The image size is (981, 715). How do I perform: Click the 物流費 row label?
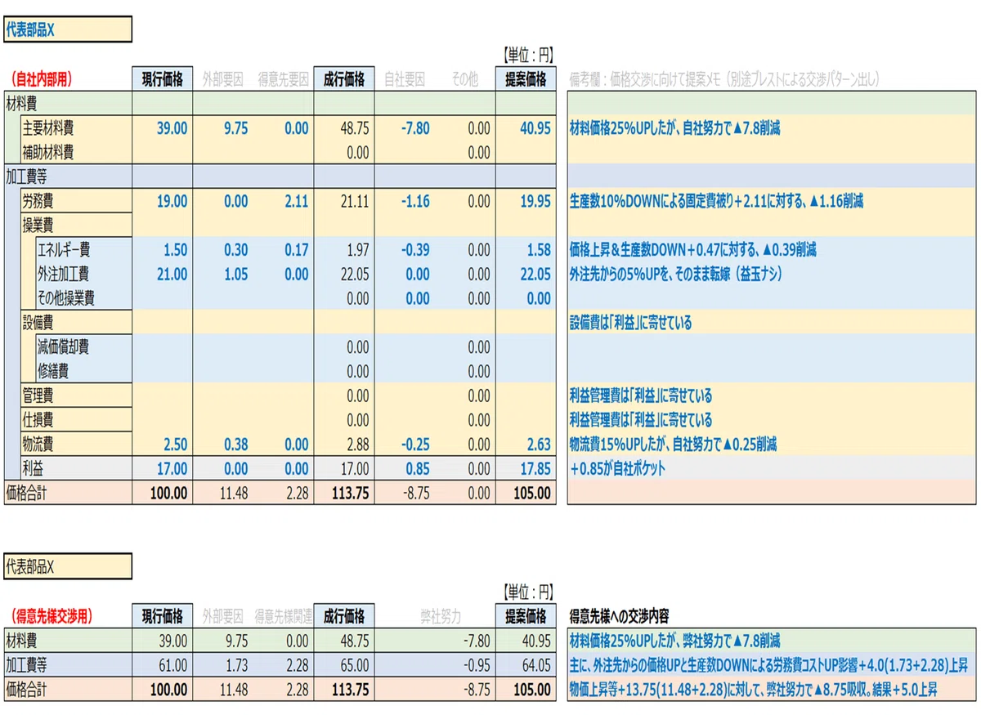[x=76, y=445]
